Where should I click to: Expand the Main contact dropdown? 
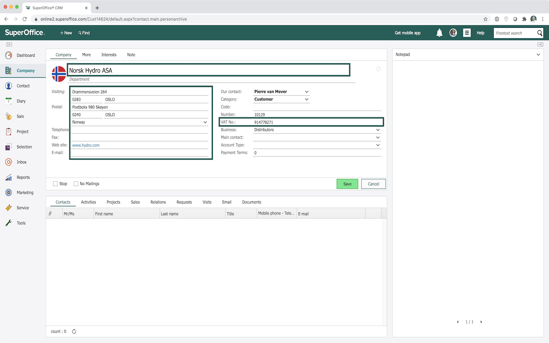[x=378, y=138]
